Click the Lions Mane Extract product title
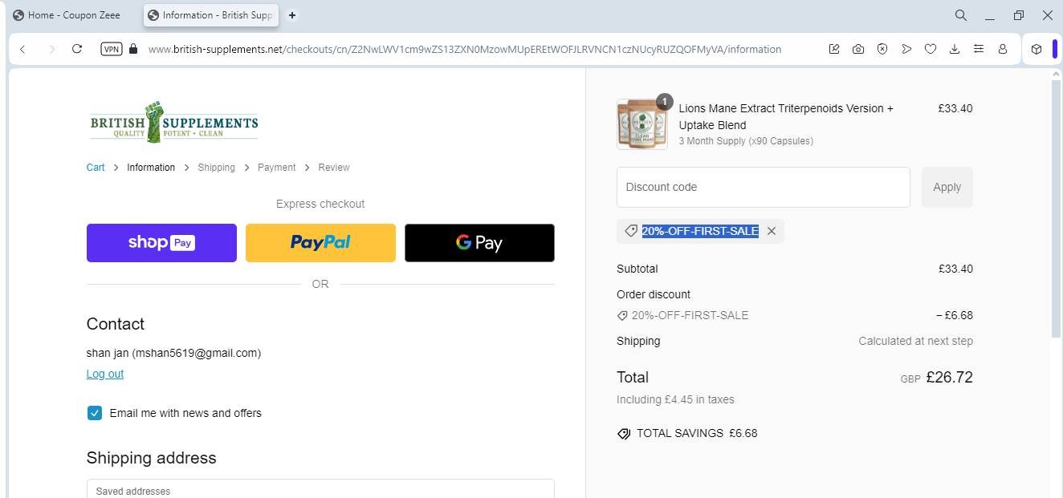1063x498 pixels. tap(786, 116)
